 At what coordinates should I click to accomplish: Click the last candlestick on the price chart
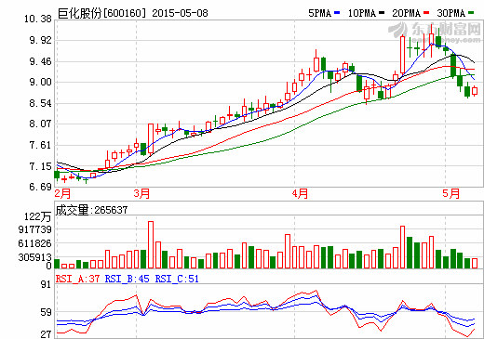(475, 91)
